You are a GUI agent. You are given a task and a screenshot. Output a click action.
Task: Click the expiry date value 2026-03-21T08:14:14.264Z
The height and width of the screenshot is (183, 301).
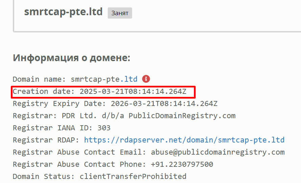(164, 104)
